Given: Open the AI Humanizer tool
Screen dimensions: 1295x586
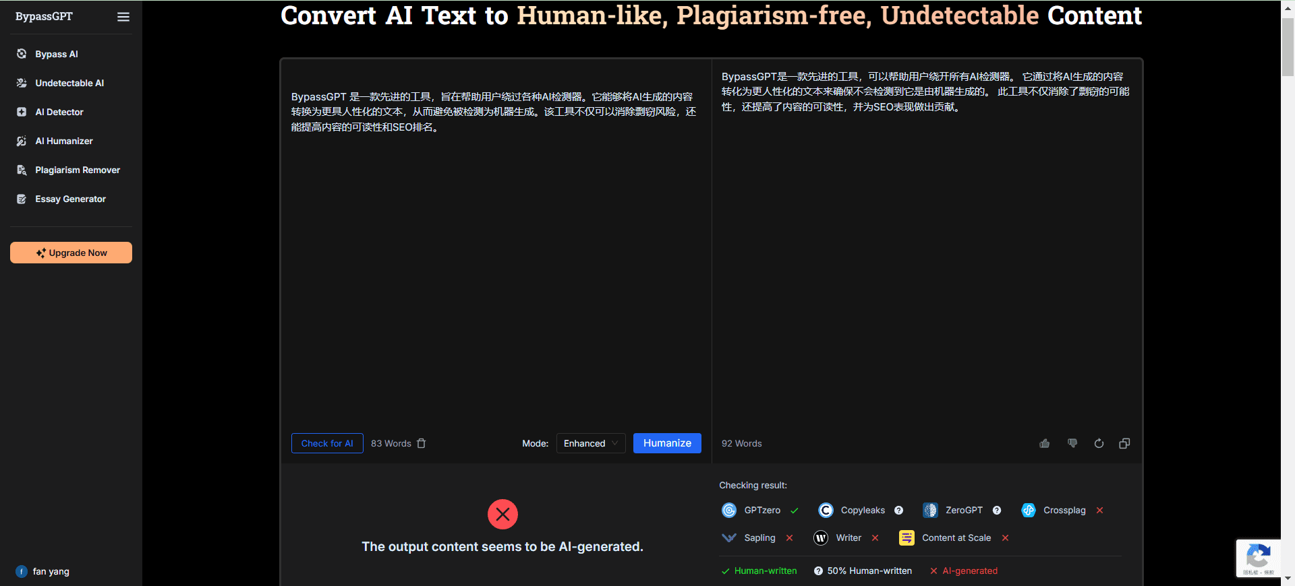Looking at the screenshot, I should click(x=64, y=141).
